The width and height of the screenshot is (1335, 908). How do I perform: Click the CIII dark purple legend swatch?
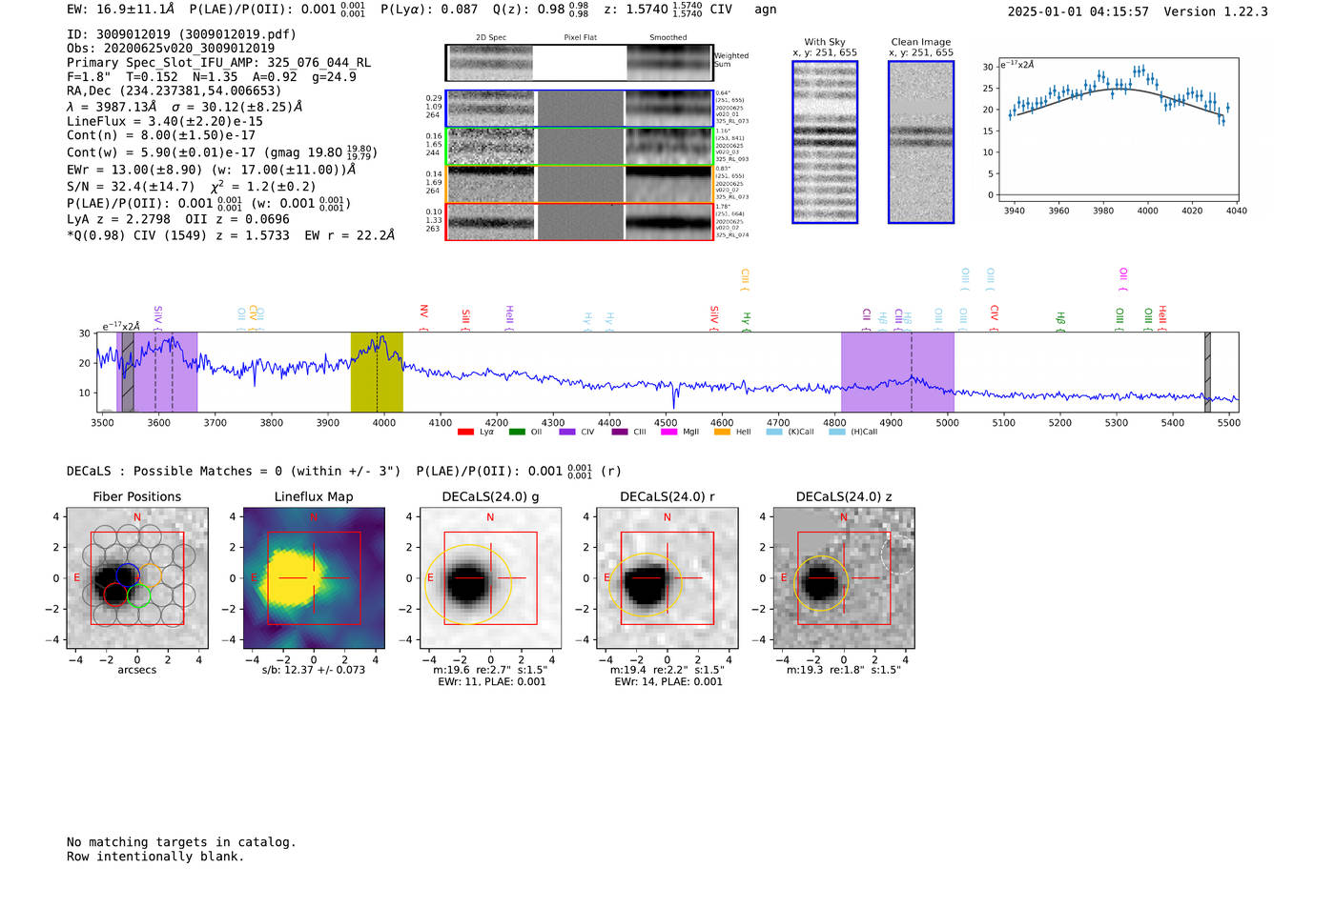click(x=620, y=432)
